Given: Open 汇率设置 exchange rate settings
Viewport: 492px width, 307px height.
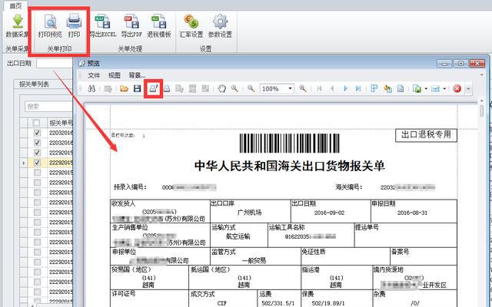Looking at the screenshot, I should click(x=191, y=26).
